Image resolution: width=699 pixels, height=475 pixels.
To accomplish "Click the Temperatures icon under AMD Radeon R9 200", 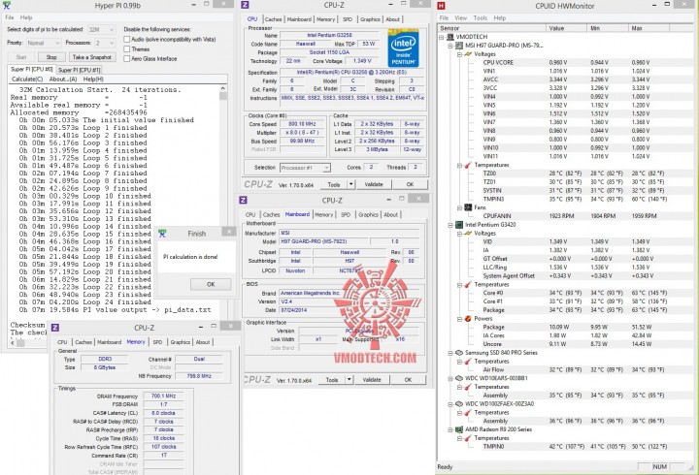I will 468,438.
